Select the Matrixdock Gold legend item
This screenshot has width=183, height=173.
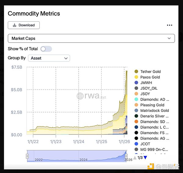(154, 110)
